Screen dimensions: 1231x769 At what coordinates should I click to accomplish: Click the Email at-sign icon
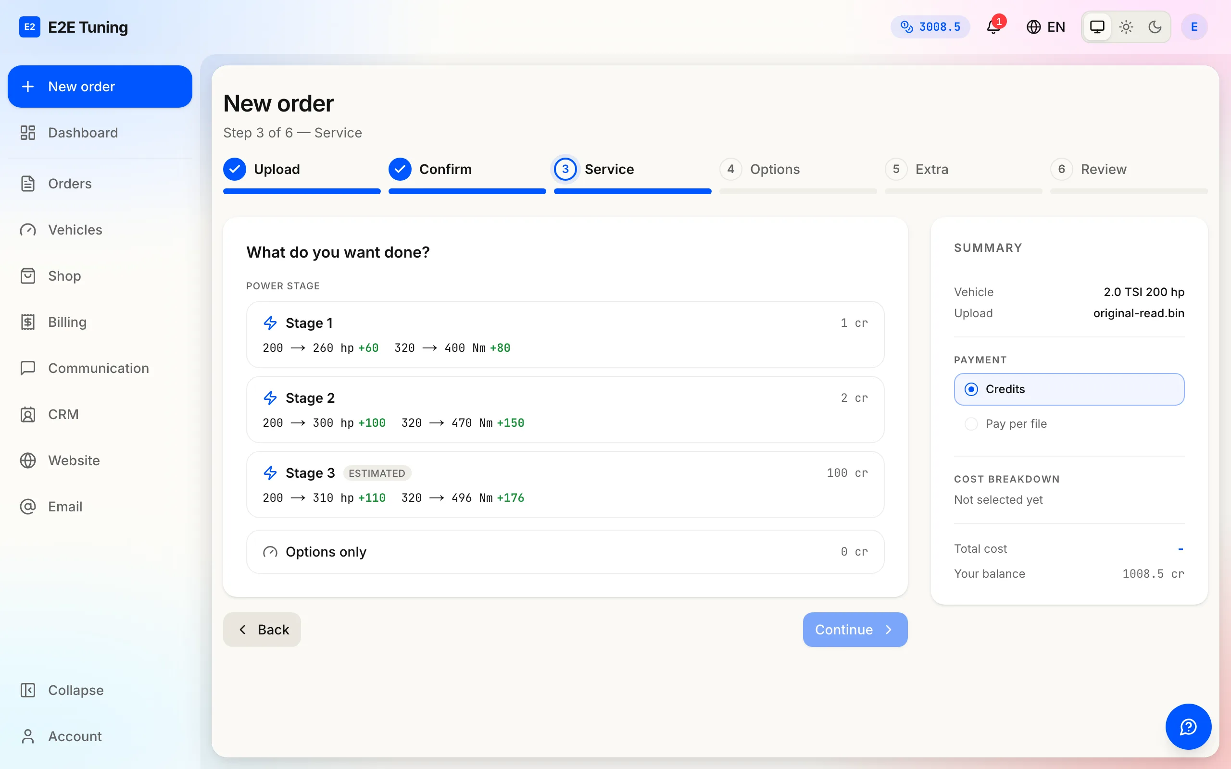pos(28,507)
